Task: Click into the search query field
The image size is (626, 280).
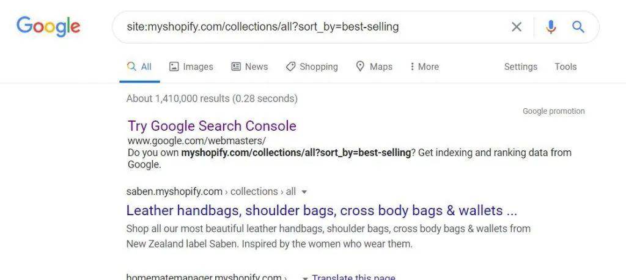Action: click(x=311, y=27)
